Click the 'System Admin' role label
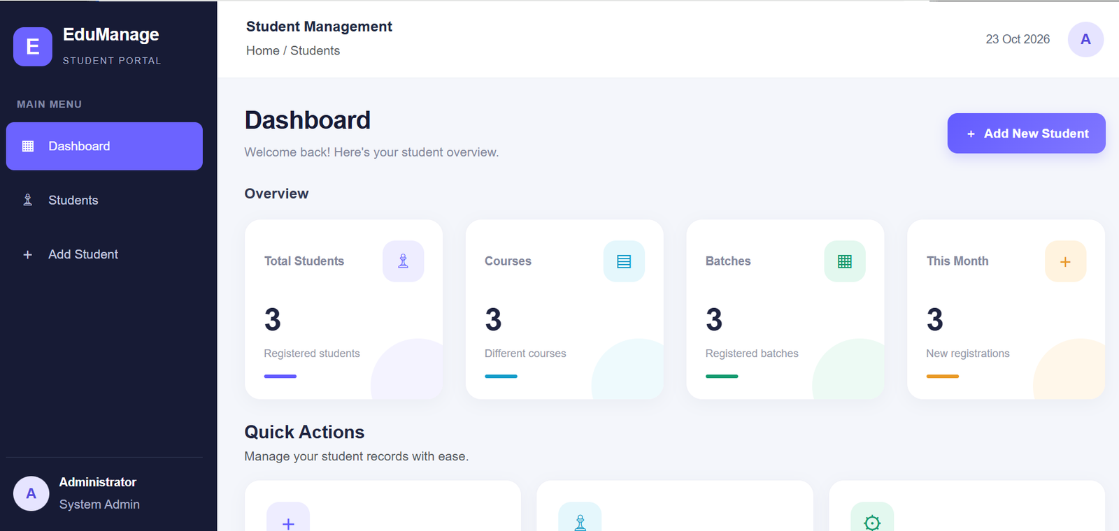 click(99, 504)
